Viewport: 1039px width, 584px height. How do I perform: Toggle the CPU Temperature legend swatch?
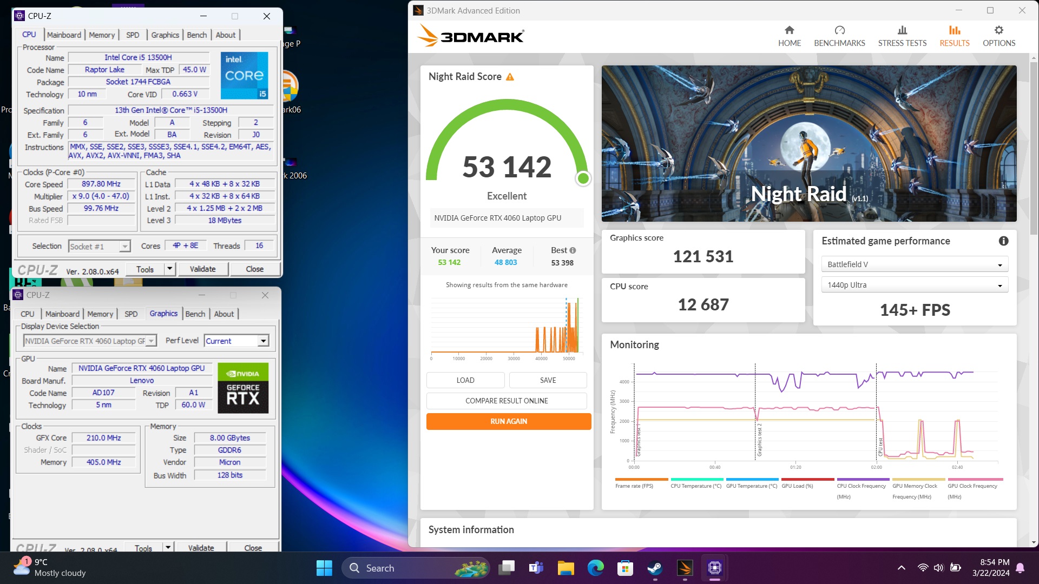[697, 480]
